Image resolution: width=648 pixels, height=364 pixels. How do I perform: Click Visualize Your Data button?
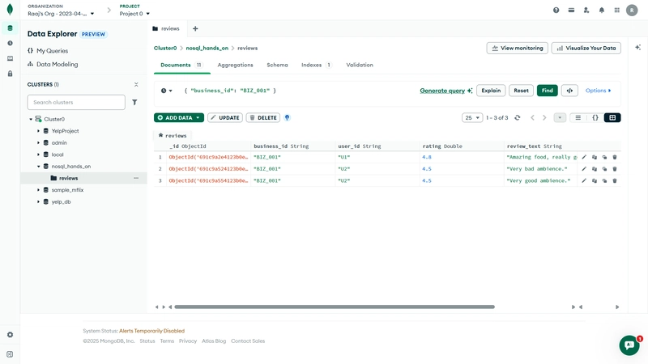(x=586, y=48)
